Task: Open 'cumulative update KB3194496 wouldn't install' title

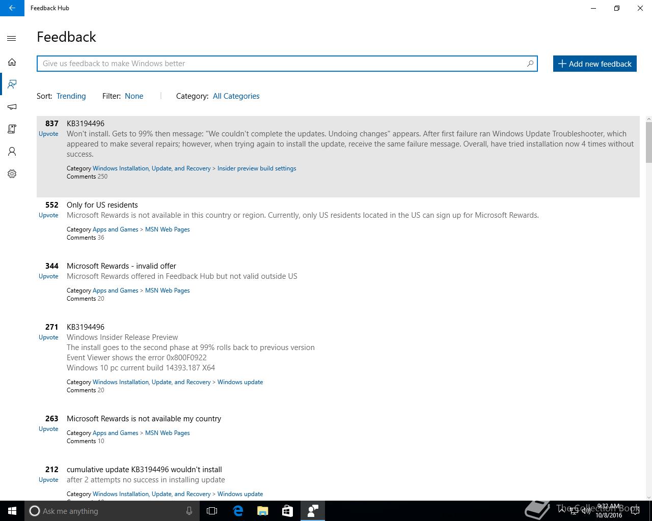Action: tap(144, 470)
